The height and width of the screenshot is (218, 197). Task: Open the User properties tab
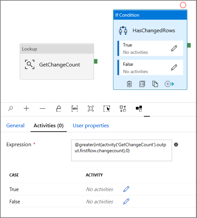coord(91,126)
